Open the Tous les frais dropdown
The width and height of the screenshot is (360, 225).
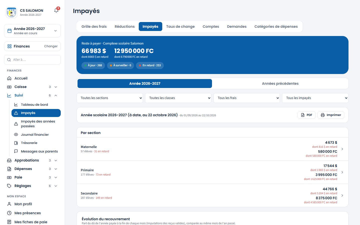pyautogui.click(x=247, y=98)
